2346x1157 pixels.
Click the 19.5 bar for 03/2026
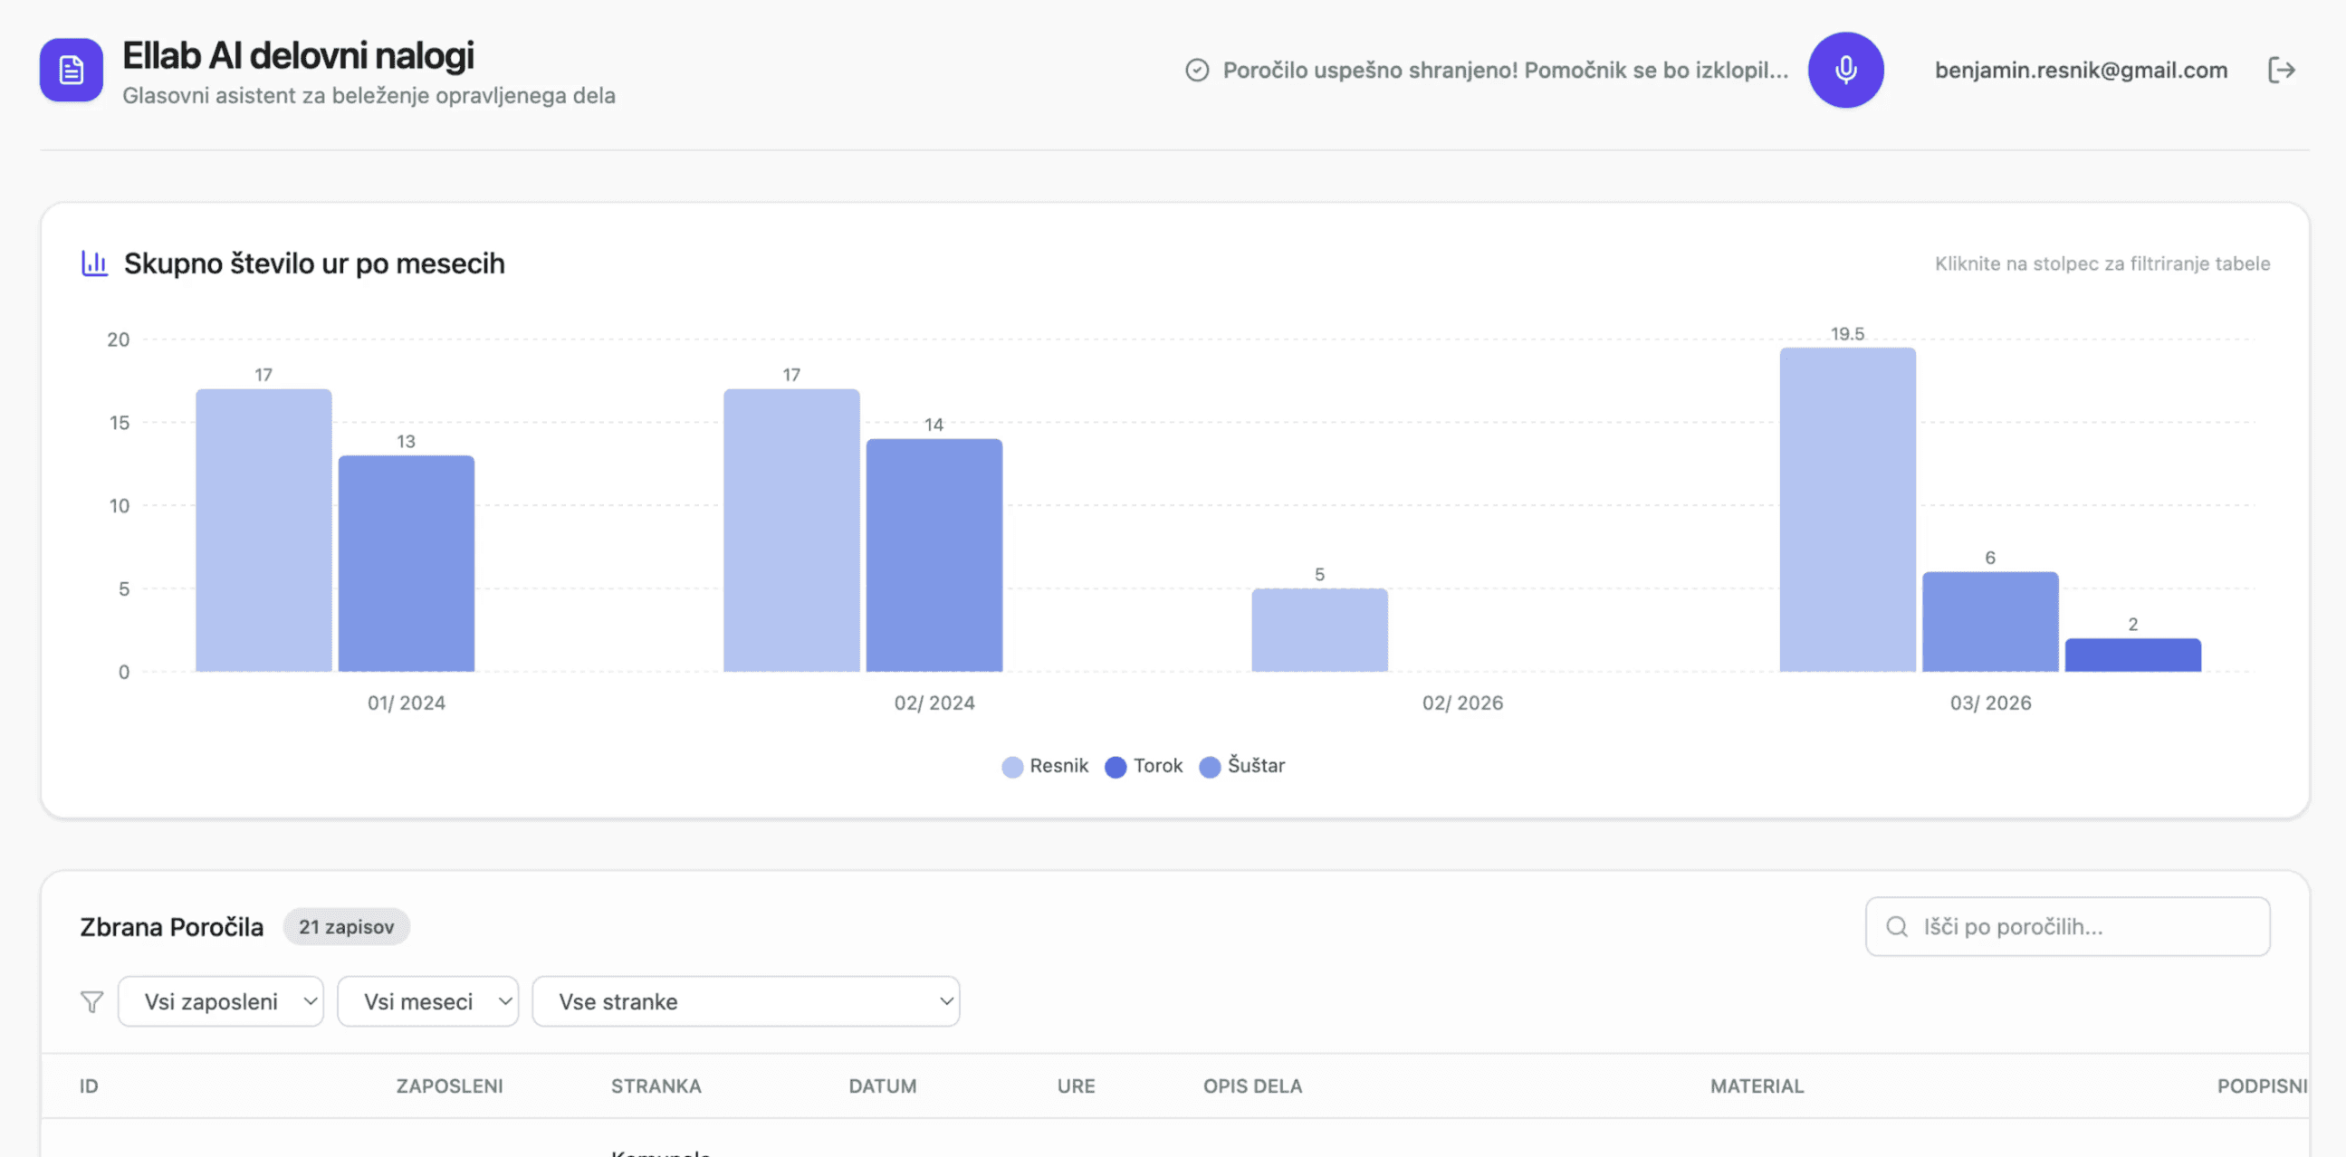point(1847,510)
